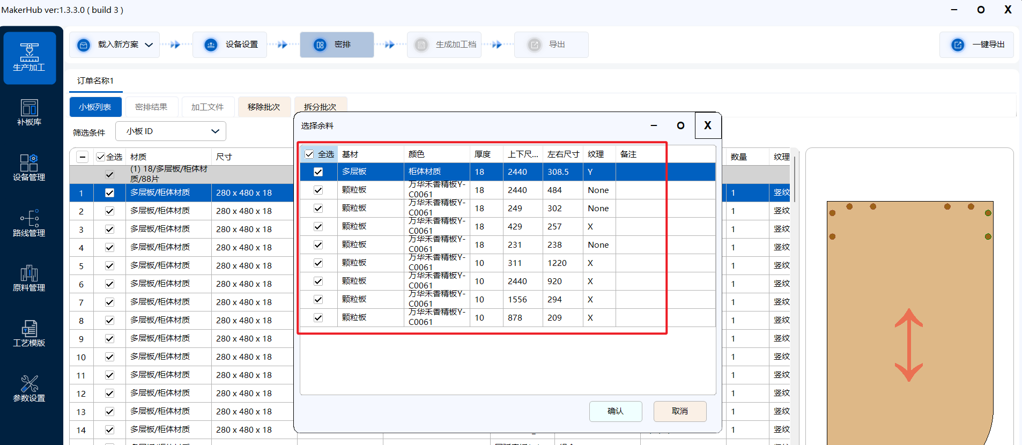Switch to the 加工文件 tab
This screenshot has height=445, width=1022.
tap(208, 107)
